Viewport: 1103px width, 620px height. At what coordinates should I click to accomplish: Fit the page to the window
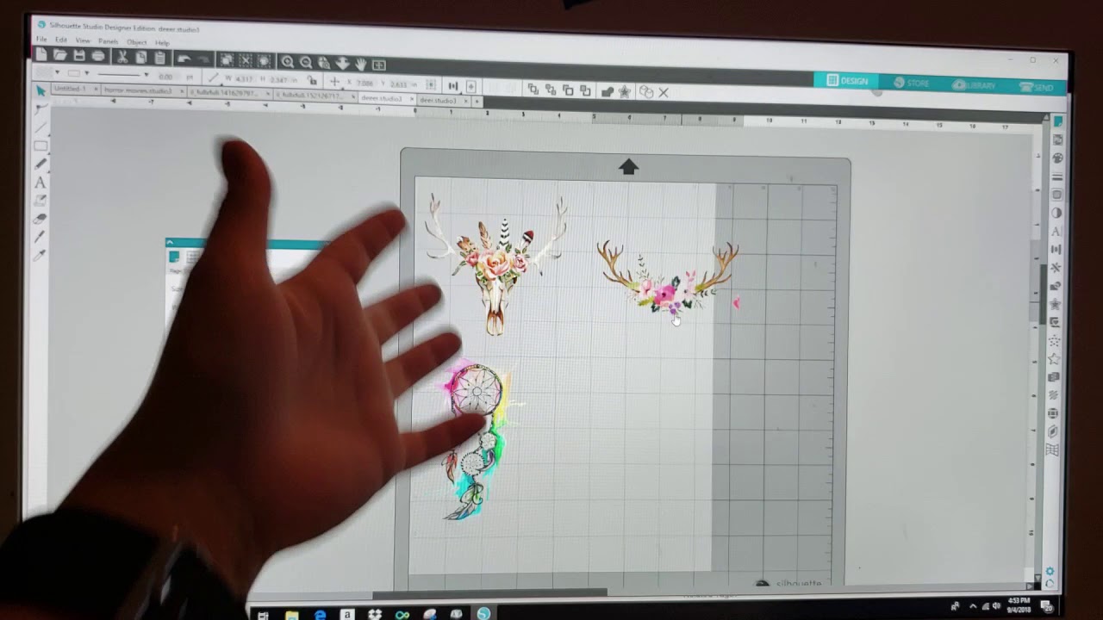pos(379,65)
